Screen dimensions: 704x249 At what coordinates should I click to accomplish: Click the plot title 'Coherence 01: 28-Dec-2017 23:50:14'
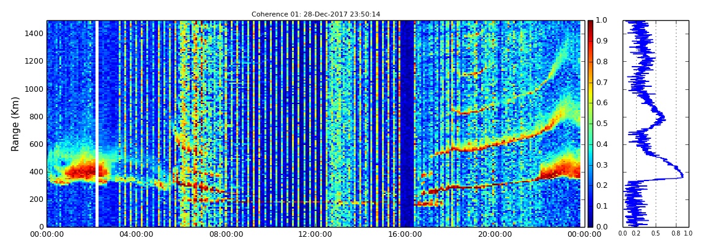point(316,14)
